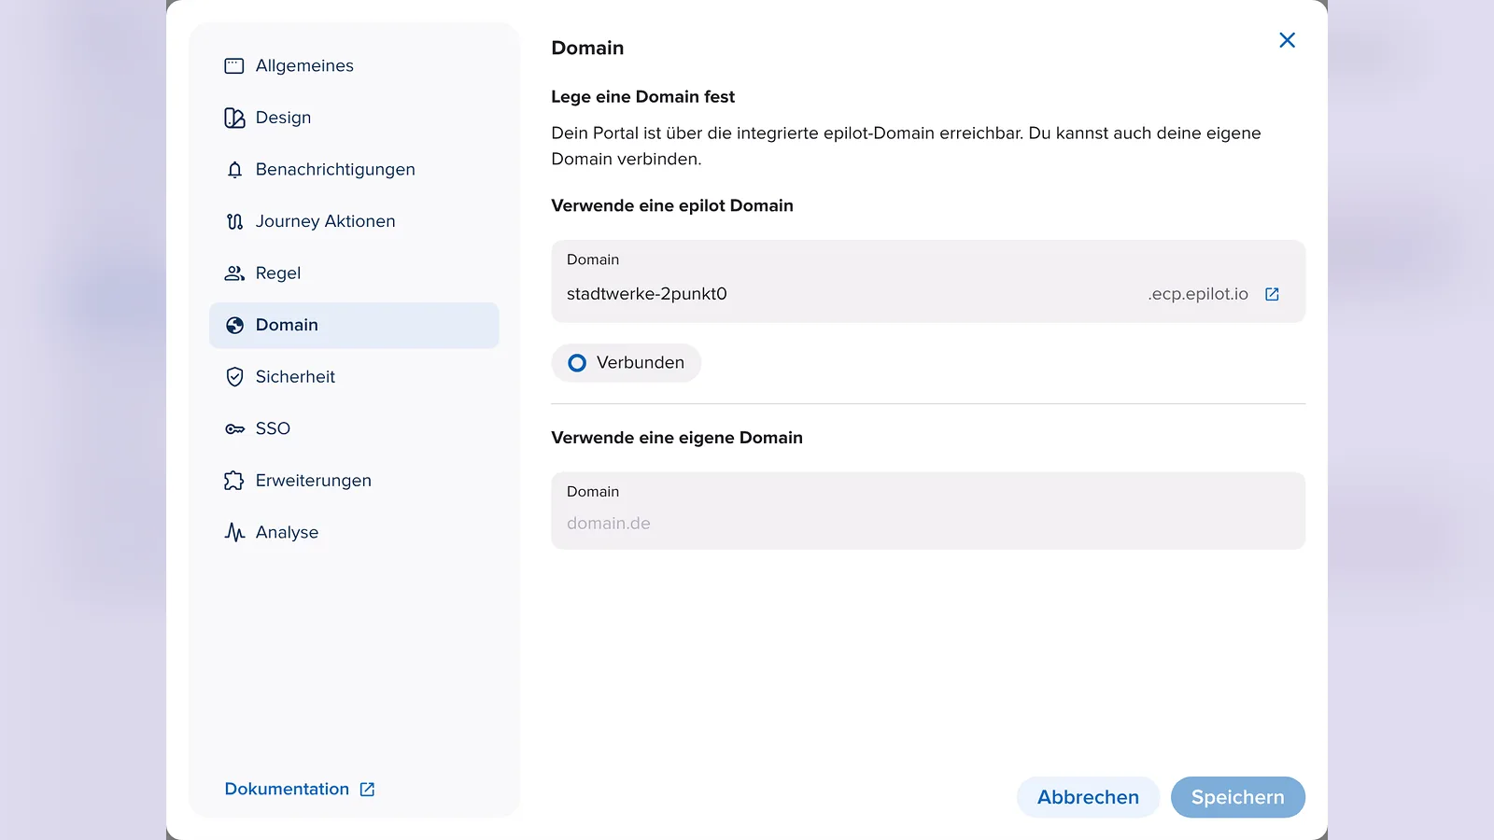Click the Domain globe icon

[x=234, y=325]
